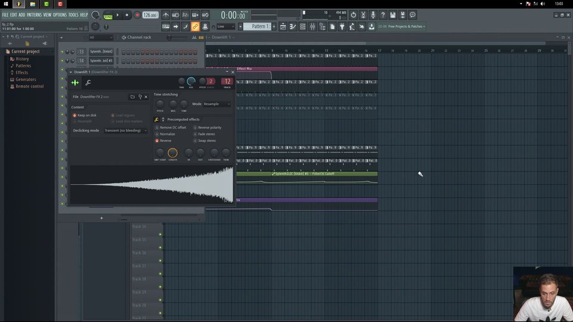Adjust the main volume knob near tempo

click(95, 15)
